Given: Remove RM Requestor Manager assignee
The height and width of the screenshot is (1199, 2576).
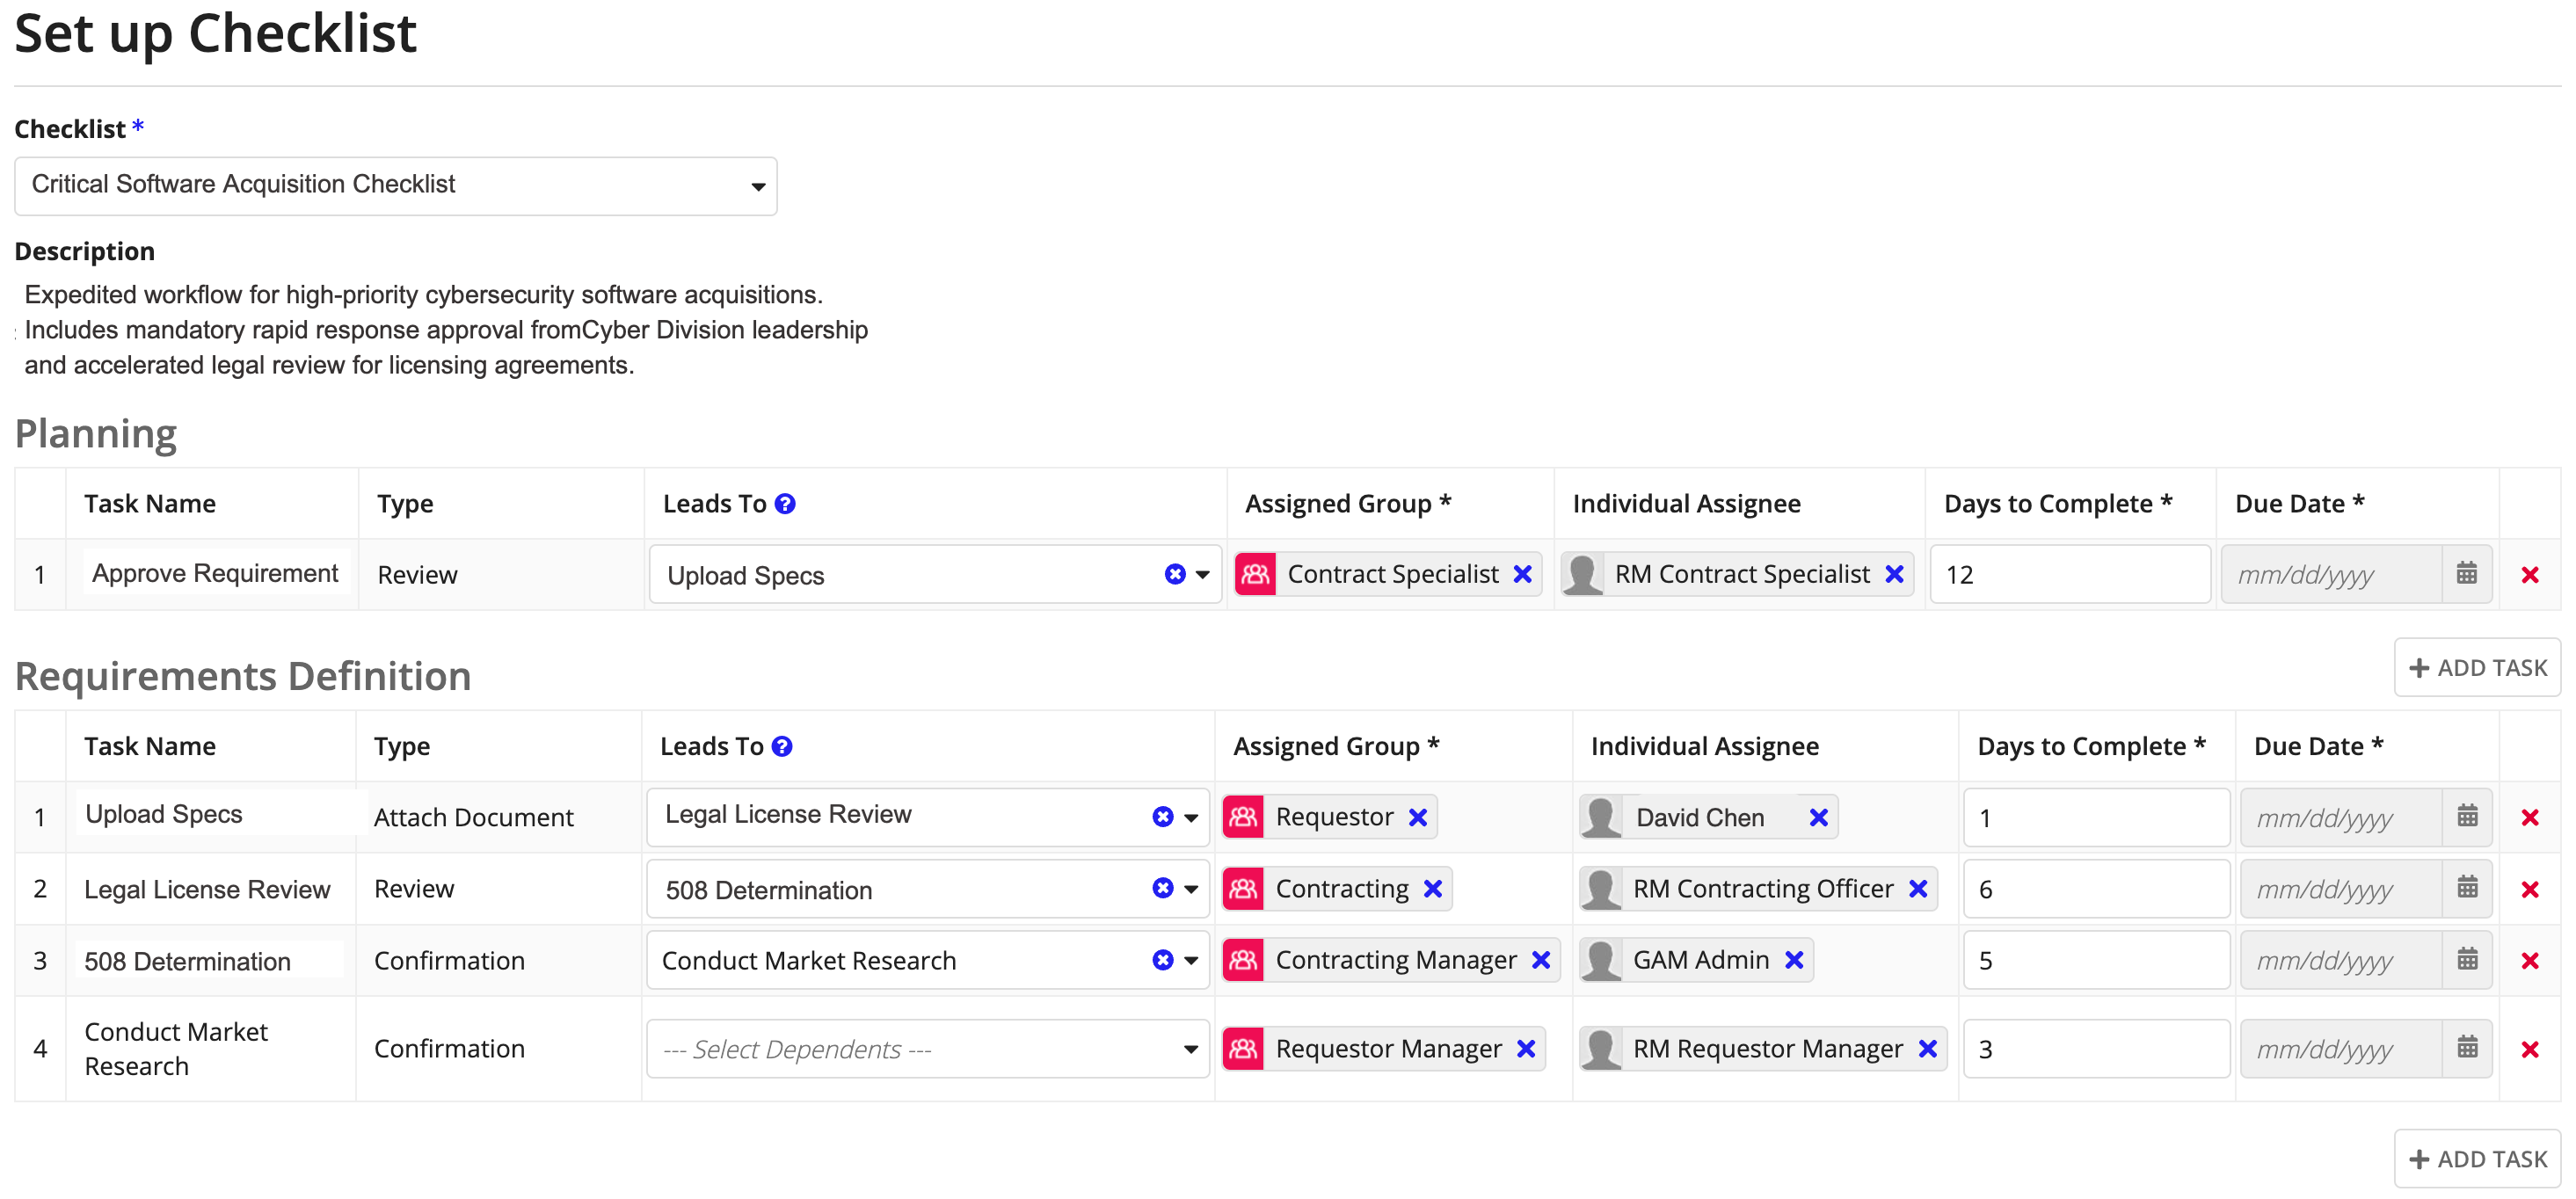Looking at the screenshot, I should point(1927,1048).
